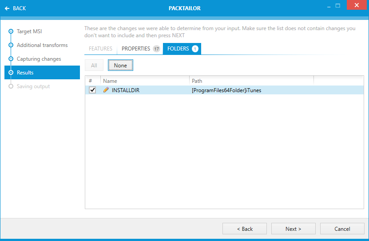Open the Folders tab

coord(178,49)
